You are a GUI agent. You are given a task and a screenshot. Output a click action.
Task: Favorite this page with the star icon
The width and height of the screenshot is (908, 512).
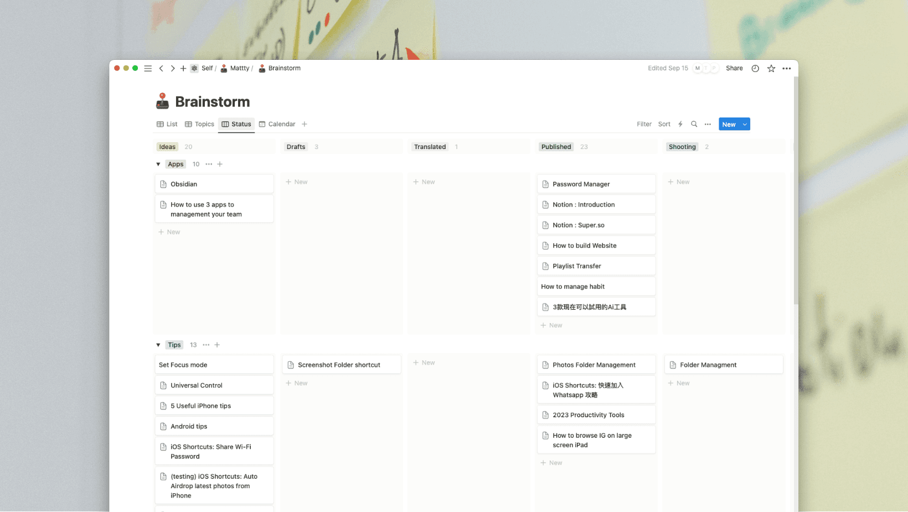[771, 68]
